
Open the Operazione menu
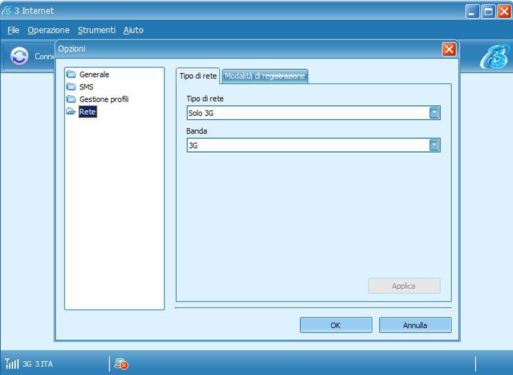[48, 30]
